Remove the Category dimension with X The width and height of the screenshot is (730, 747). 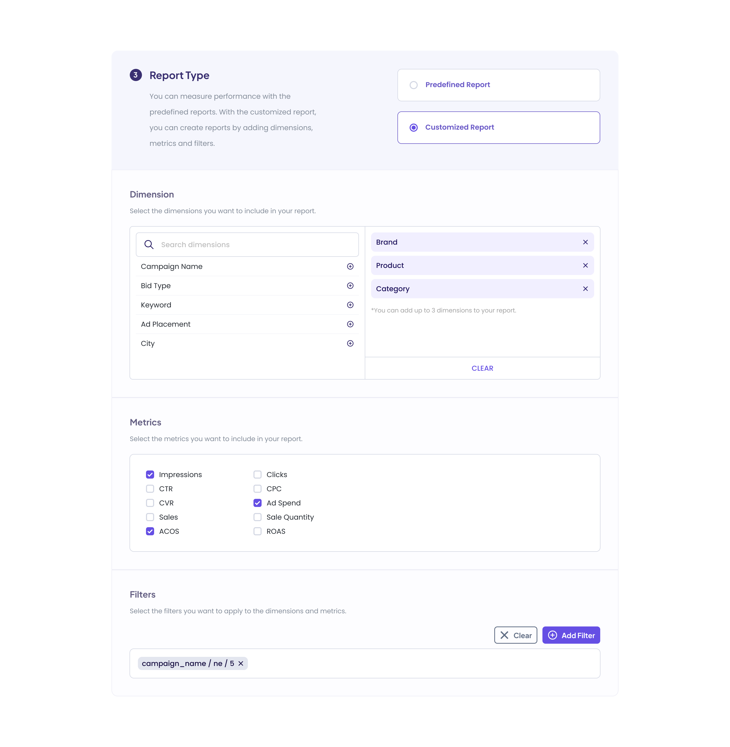coord(585,289)
